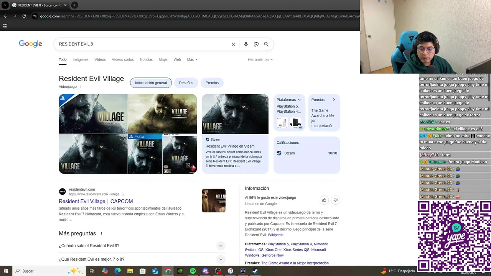The width and height of the screenshot is (491, 276).
Task: Open a new browser tab
Action: pos(74,5)
